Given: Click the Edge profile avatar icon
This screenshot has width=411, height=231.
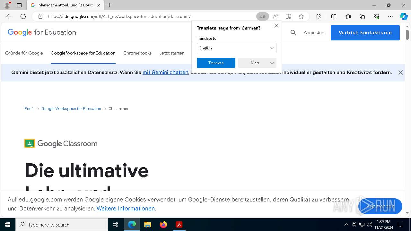Looking at the screenshot, I should click(7, 5).
